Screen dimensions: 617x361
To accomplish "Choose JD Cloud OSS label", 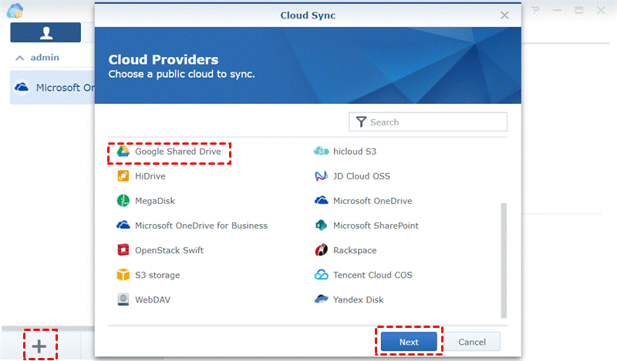I will click(361, 176).
